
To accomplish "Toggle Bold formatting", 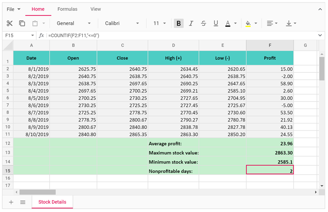I will coord(178,23).
